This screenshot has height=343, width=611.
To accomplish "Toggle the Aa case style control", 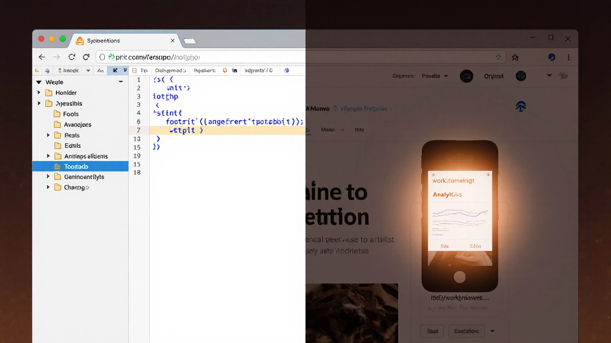I will click(x=100, y=70).
